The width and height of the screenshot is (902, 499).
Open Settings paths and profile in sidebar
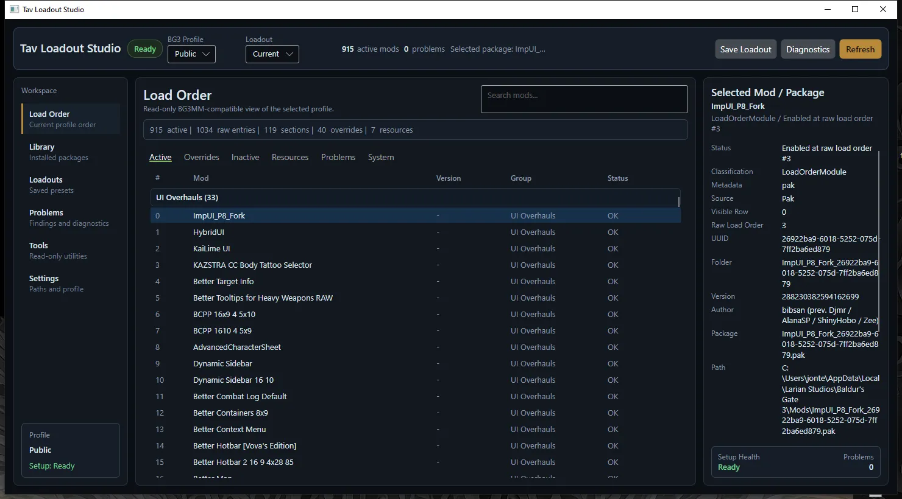click(71, 284)
